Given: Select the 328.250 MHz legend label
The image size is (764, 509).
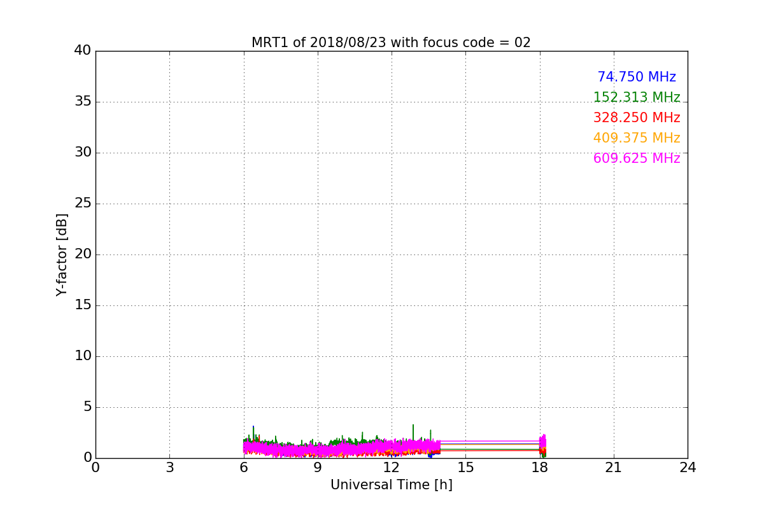Looking at the screenshot, I should pyautogui.click(x=637, y=118).
